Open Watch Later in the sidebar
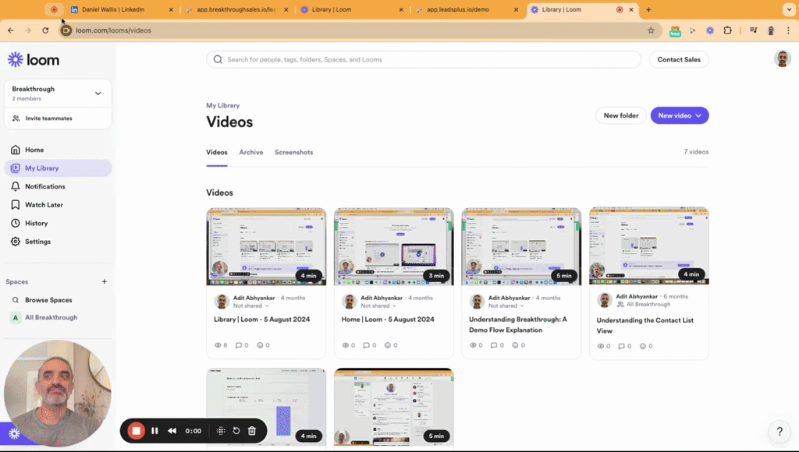The image size is (799, 452). coord(58,205)
